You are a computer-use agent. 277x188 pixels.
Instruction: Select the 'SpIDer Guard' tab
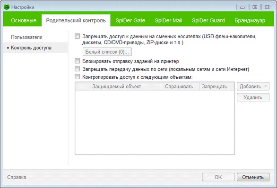click(x=208, y=20)
